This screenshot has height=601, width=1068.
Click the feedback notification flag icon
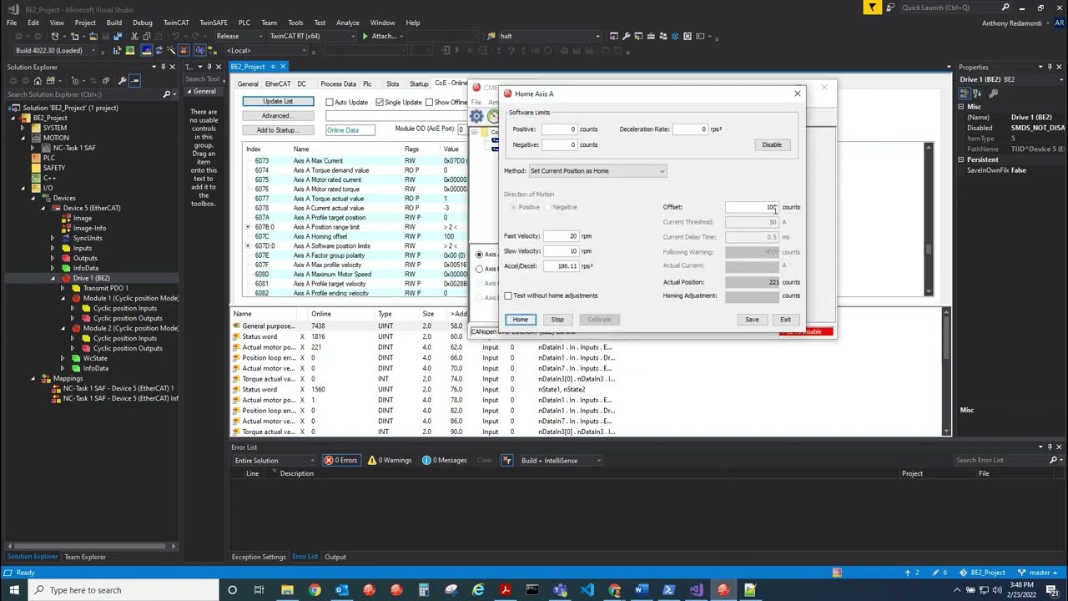point(872,8)
